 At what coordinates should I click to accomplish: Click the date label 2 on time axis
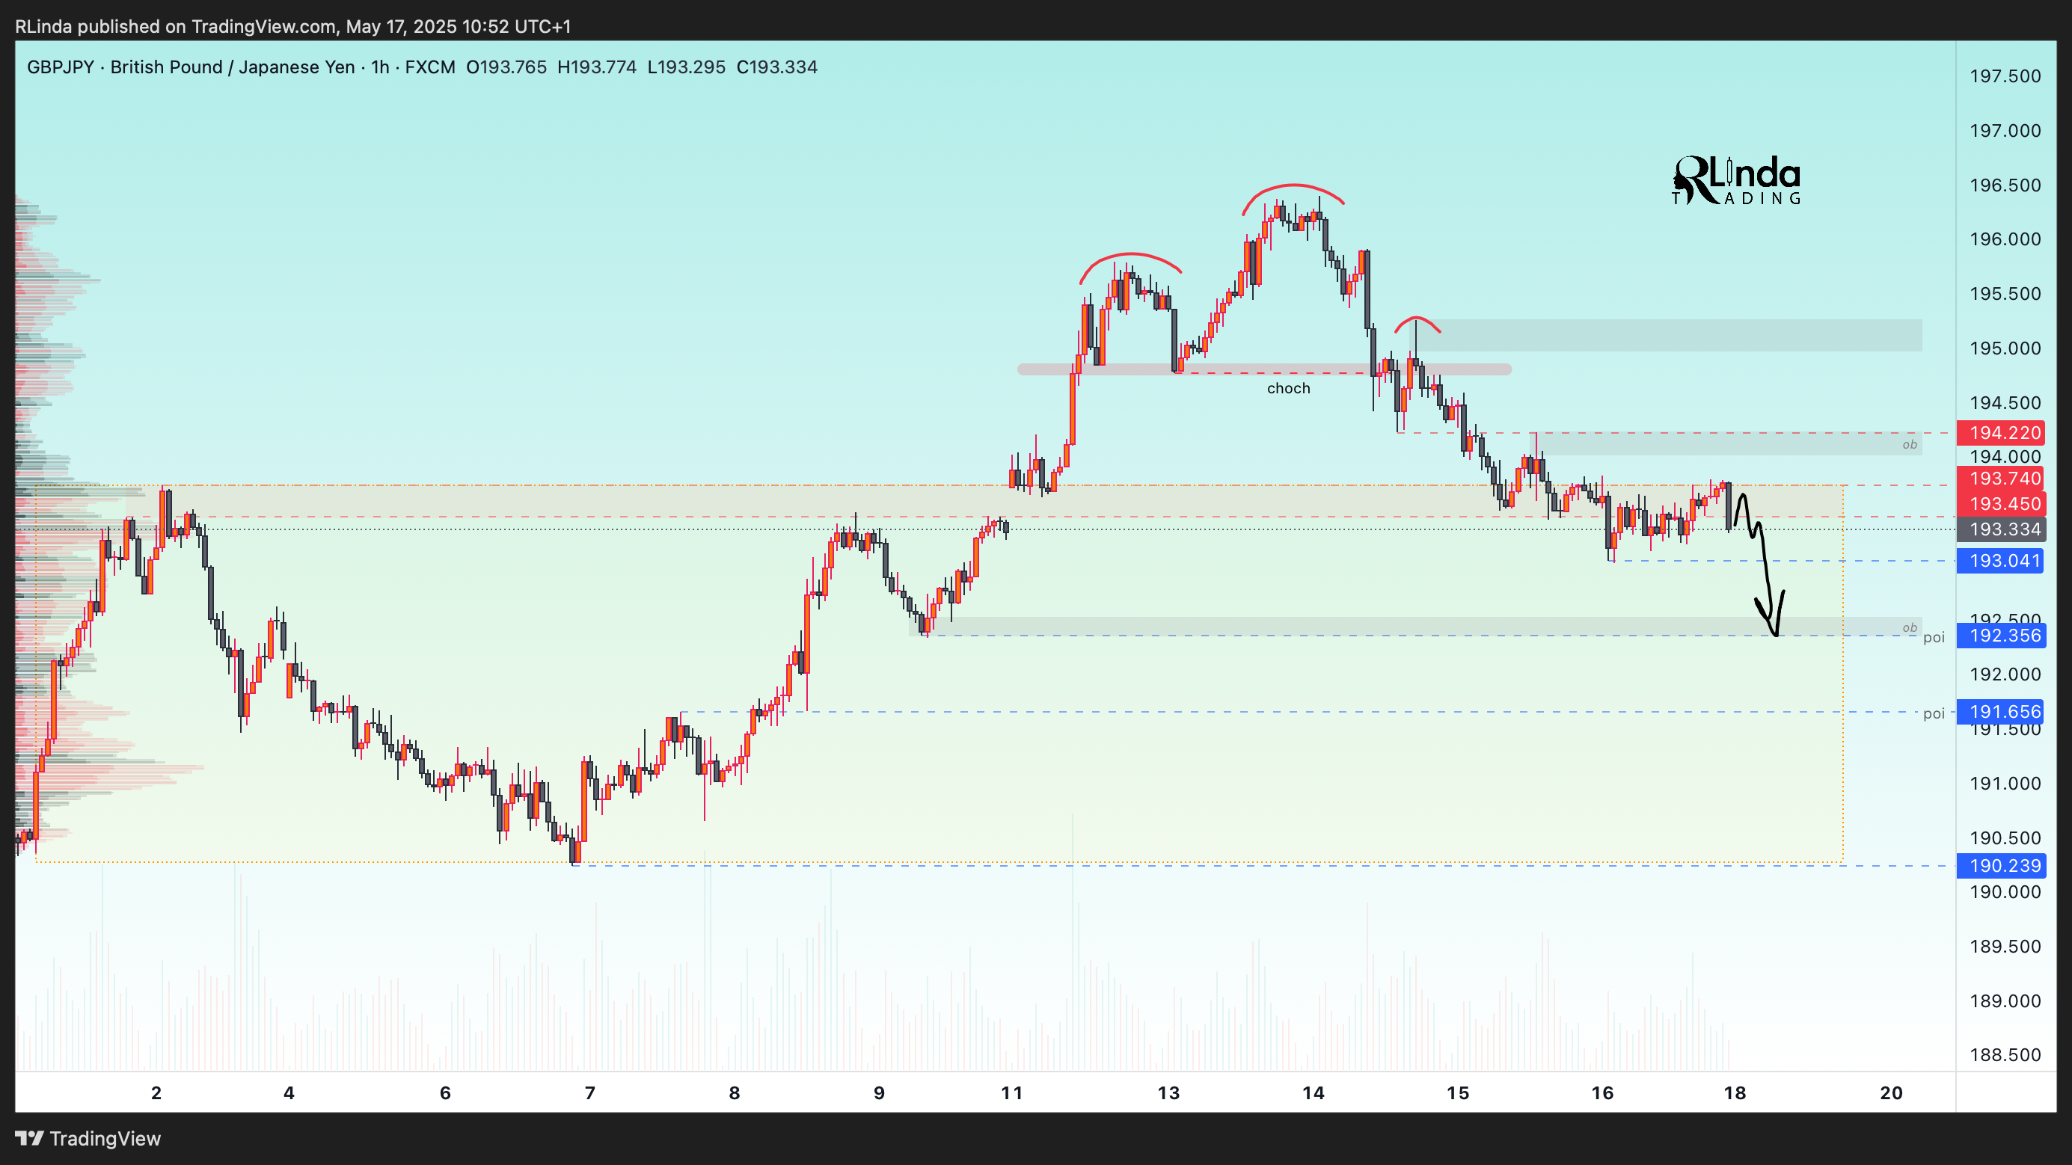coord(156,1092)
